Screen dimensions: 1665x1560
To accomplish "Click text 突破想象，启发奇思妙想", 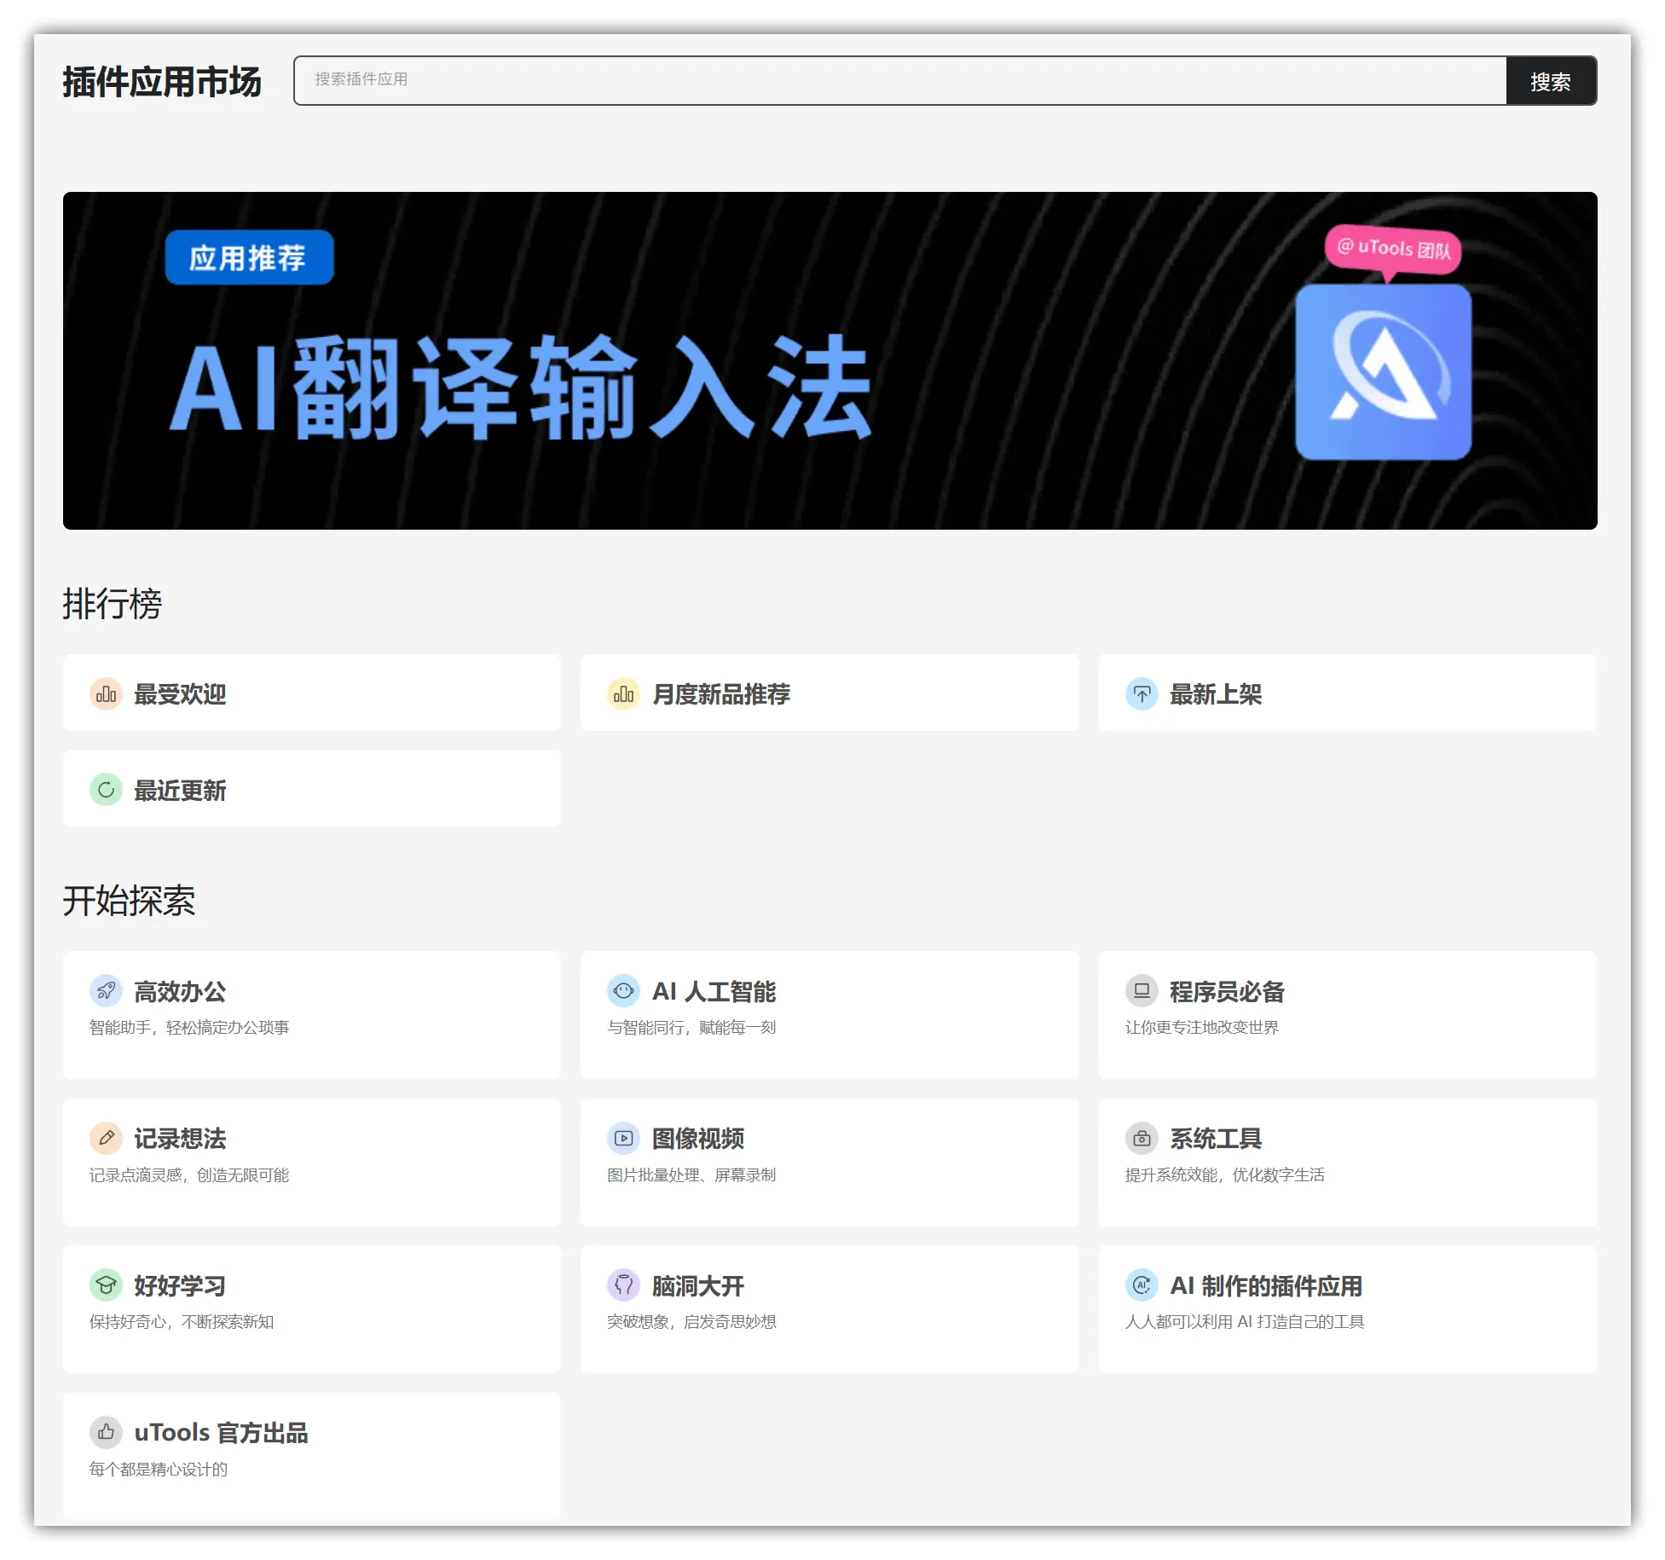I will pyautogui.click(x=691, y=1322).
